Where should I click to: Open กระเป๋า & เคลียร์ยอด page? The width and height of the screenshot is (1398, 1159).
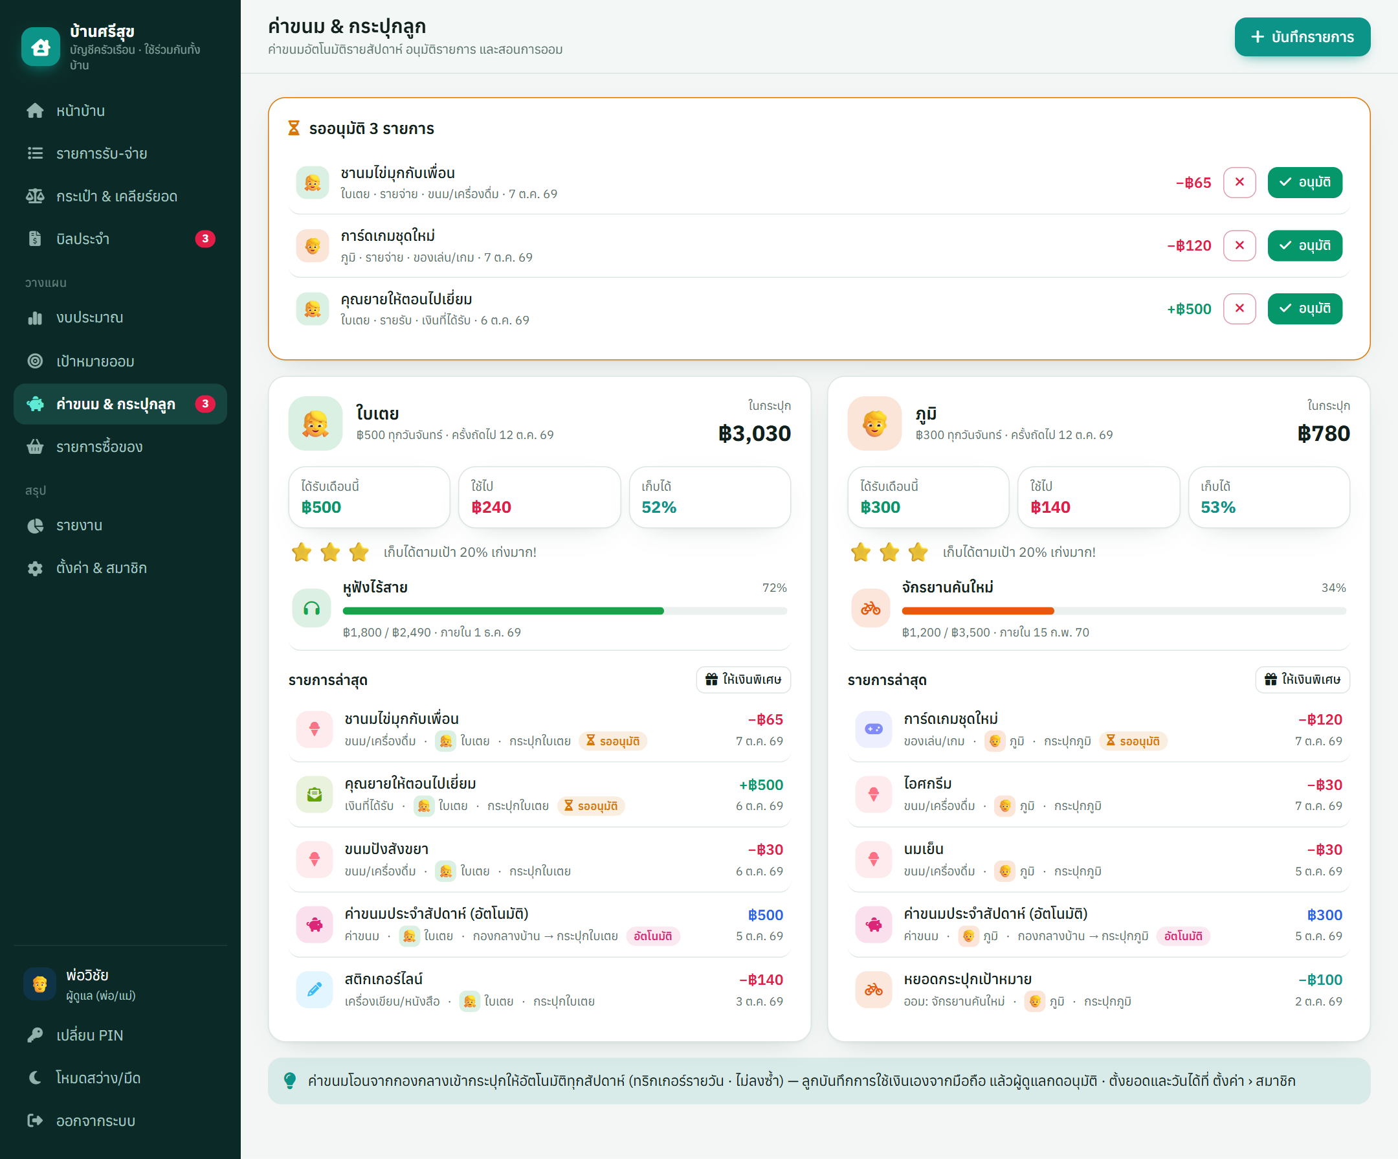(120, 196)
